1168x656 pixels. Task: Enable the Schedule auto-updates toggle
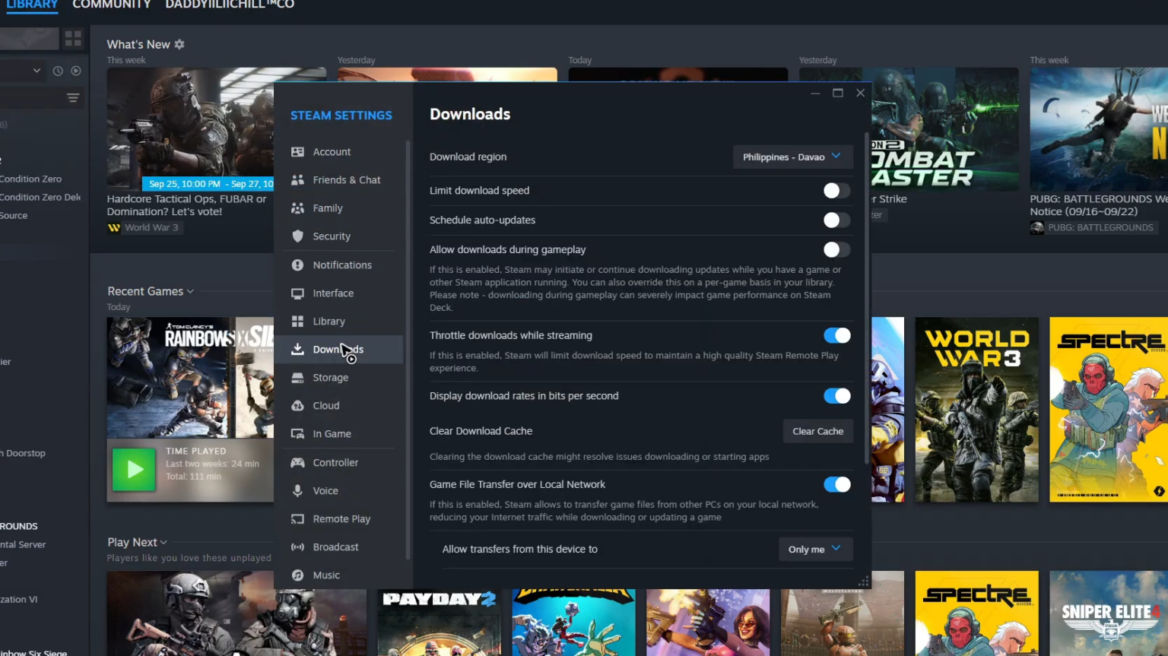point(836,220)
